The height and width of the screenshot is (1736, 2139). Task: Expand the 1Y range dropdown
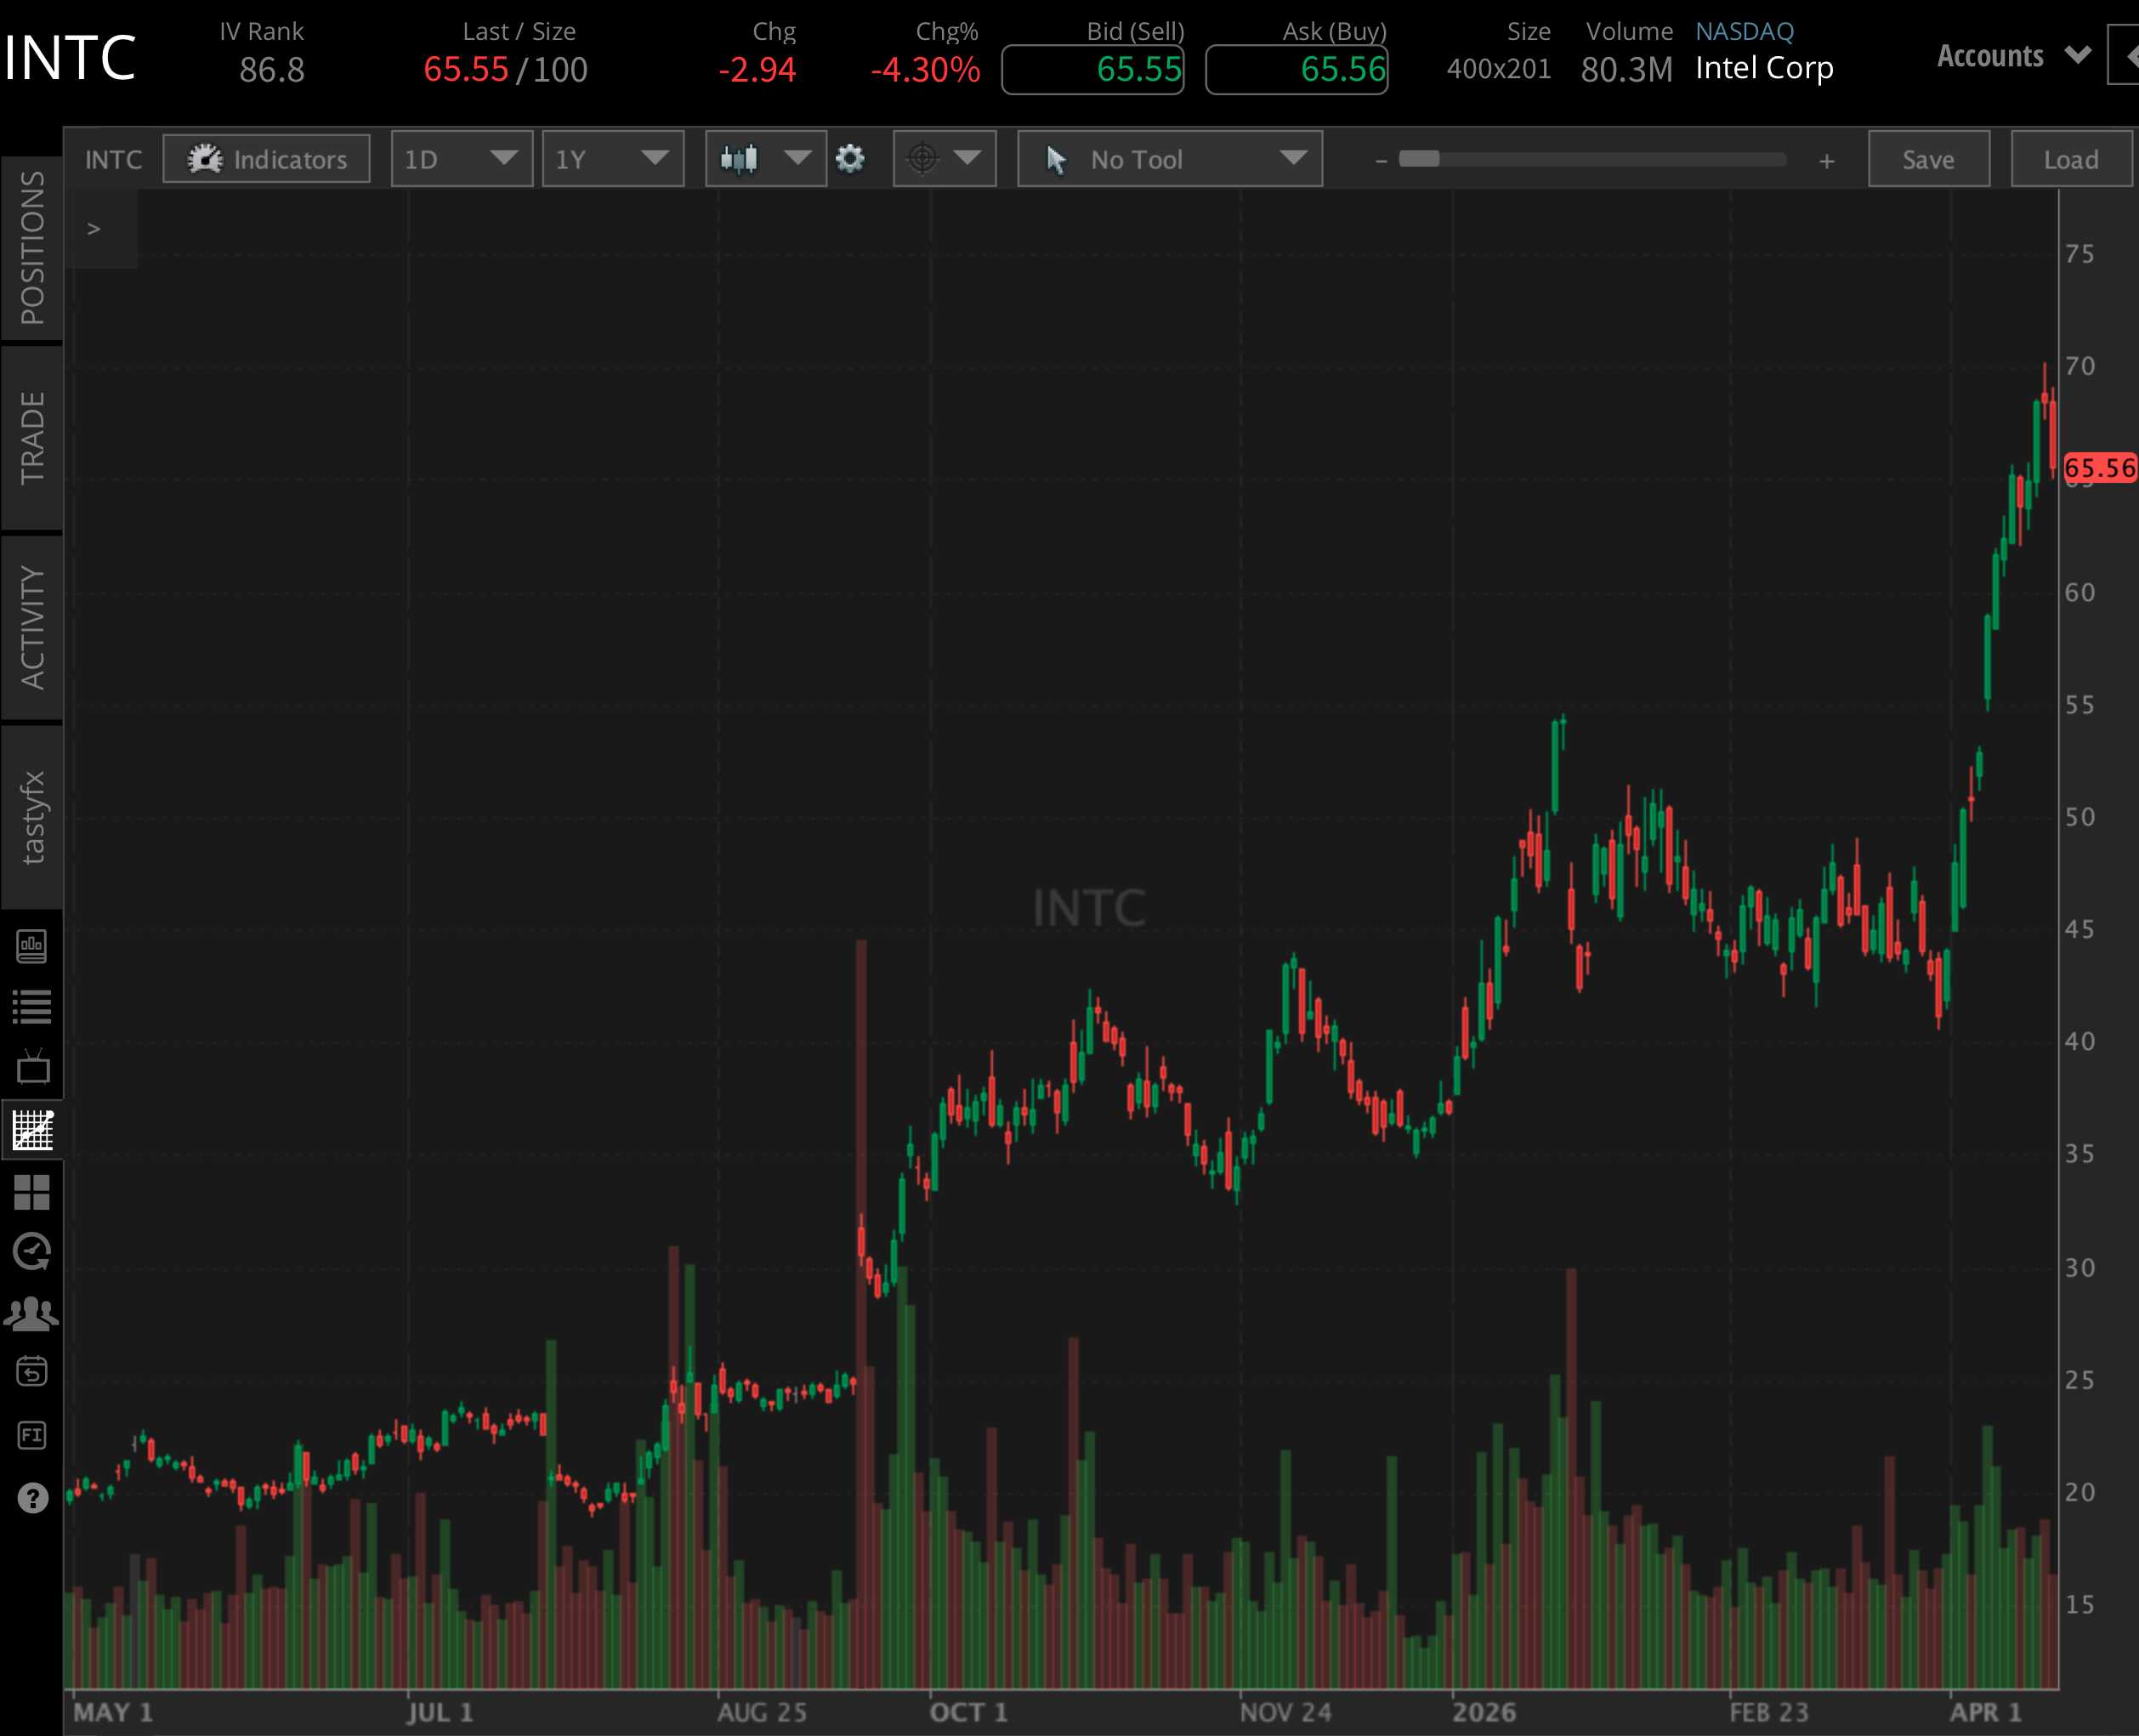(612, 158)
